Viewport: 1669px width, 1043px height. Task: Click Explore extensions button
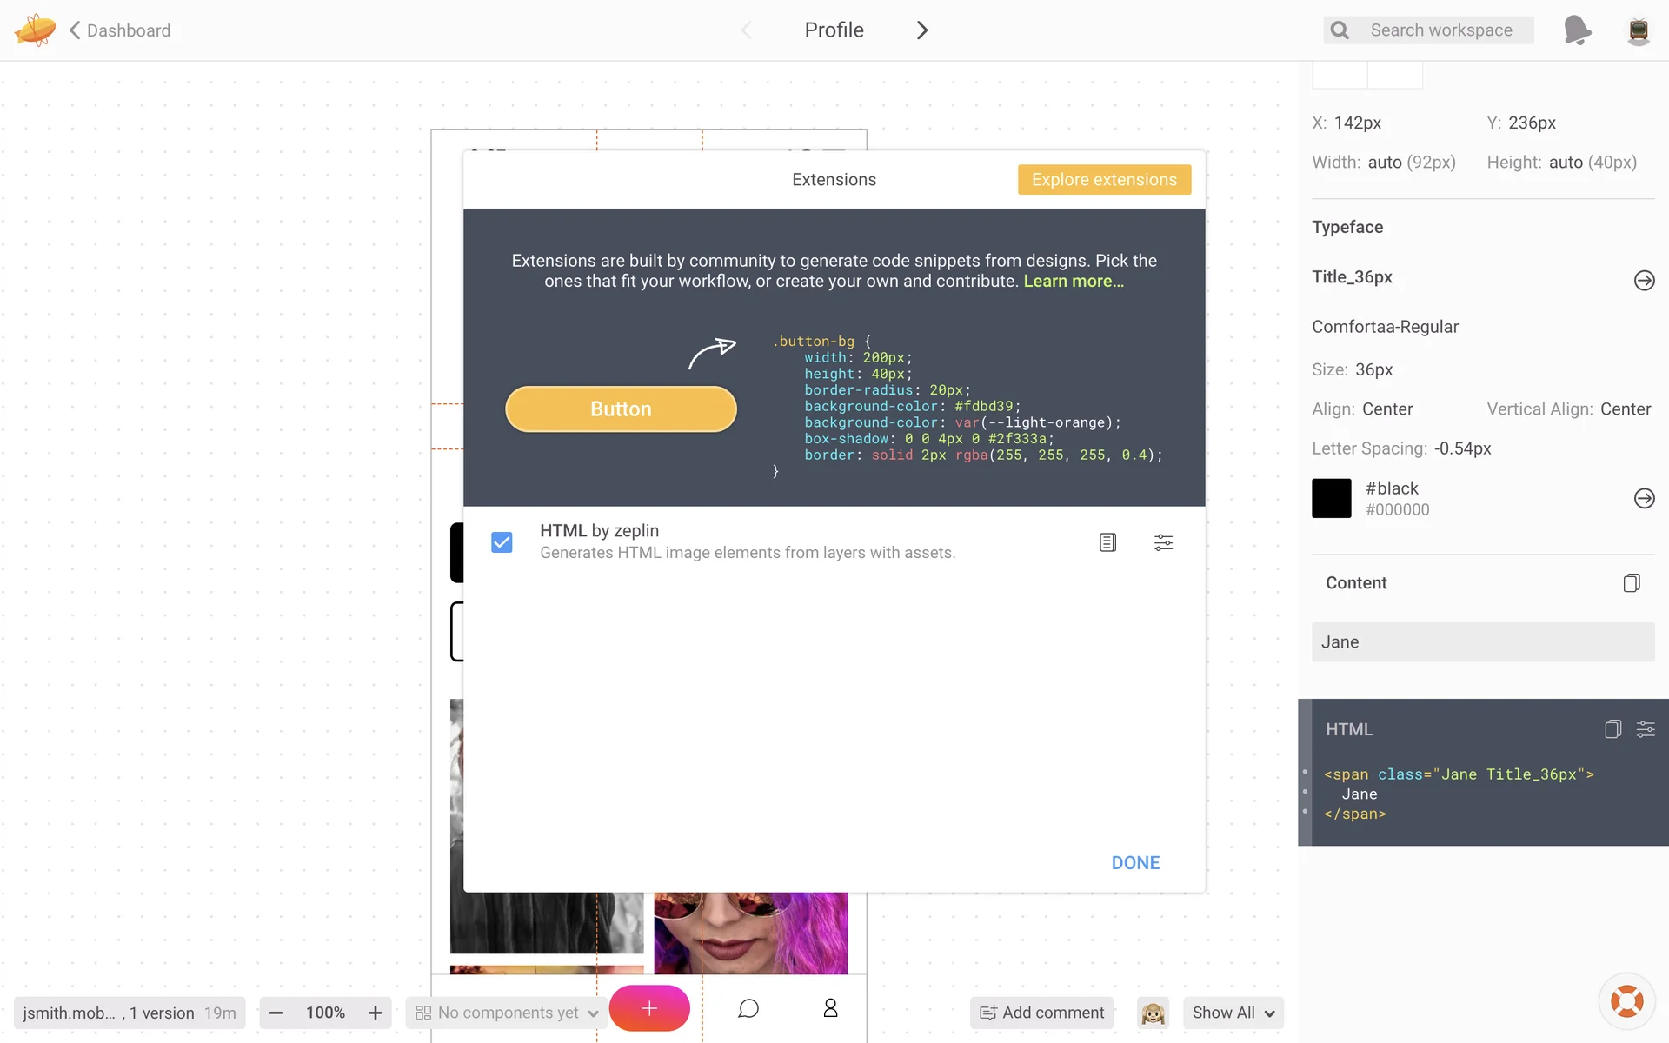1104,180
